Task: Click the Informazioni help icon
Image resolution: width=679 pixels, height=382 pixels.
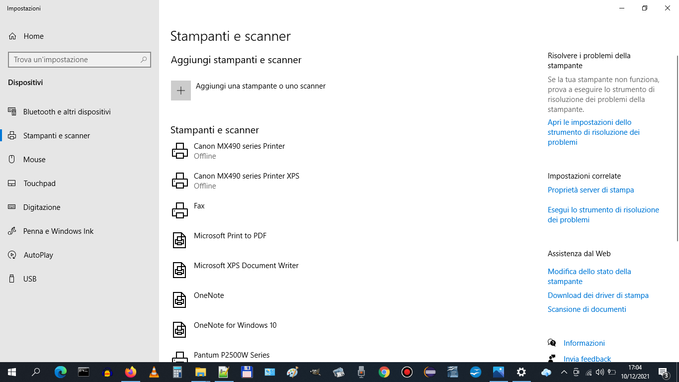Action: [552, 343]
